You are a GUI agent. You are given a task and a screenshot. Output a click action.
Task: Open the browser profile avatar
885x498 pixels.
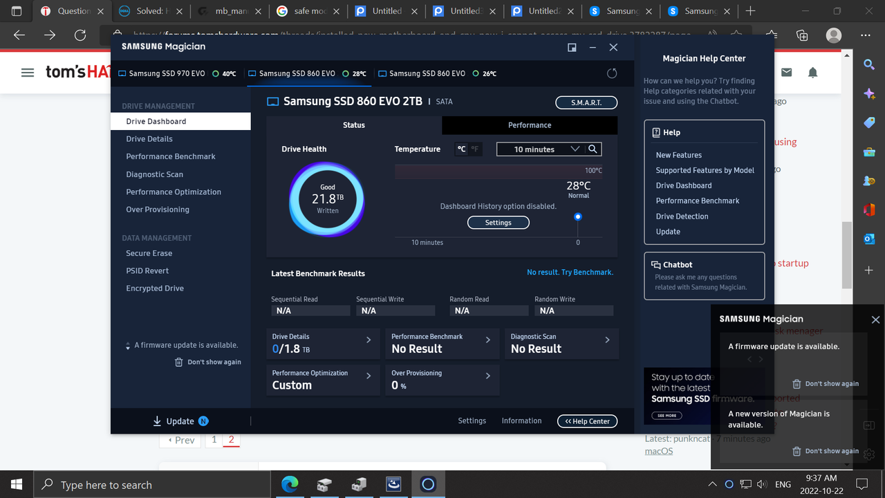point(834,35)
